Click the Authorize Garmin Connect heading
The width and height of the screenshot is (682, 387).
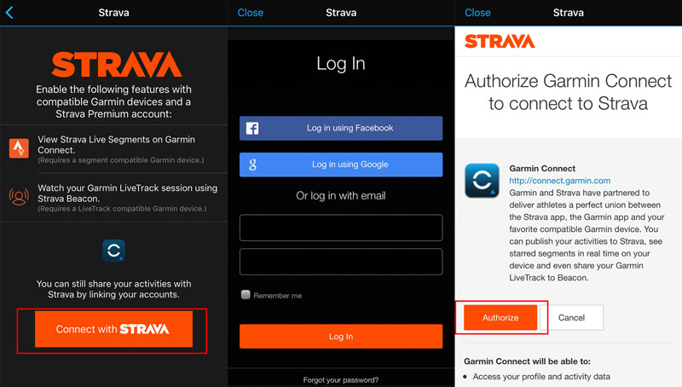point(568,92)
